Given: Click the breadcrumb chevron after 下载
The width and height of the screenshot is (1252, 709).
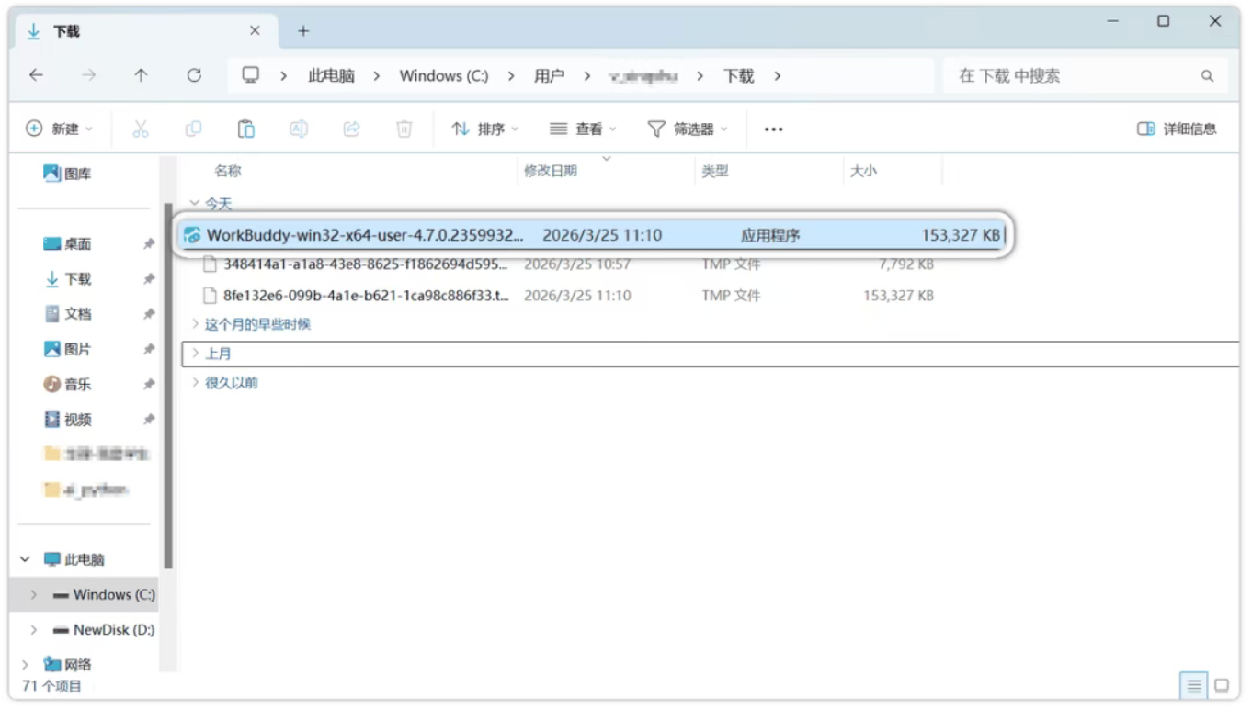Looking at the screenshot, I should click(x=778, y=76).
